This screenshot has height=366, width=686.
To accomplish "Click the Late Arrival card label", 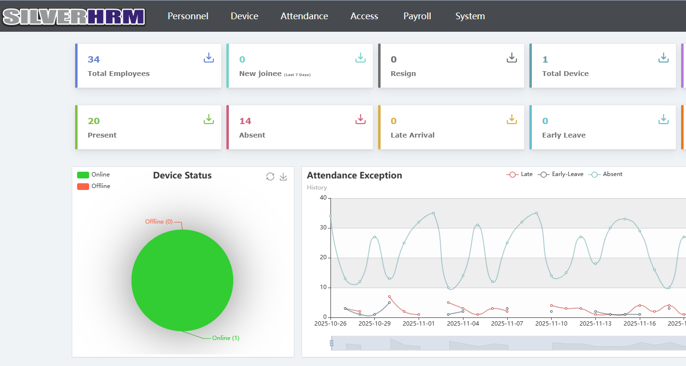I will 412,135.
